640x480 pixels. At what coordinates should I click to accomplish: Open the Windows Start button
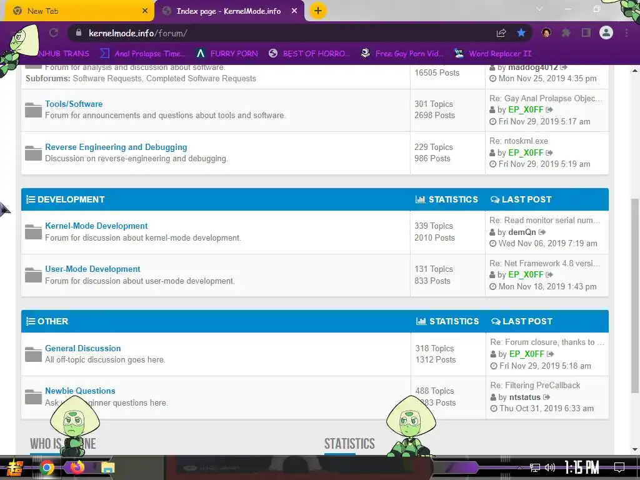(x=14, y=467)
